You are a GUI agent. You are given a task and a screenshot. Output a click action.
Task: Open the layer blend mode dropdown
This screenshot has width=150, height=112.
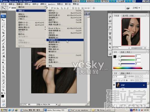click(x=119, y=76)
